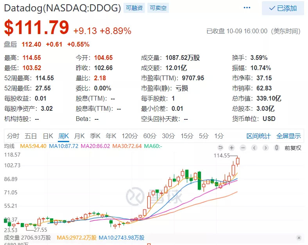Open 全屏显示 fullscreen chart view

coord(288,136)
